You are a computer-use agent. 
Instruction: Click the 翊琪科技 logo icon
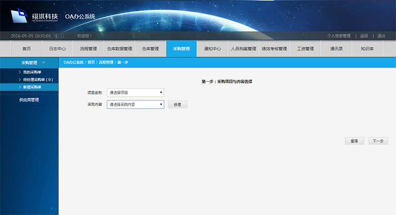pos(19,16)
